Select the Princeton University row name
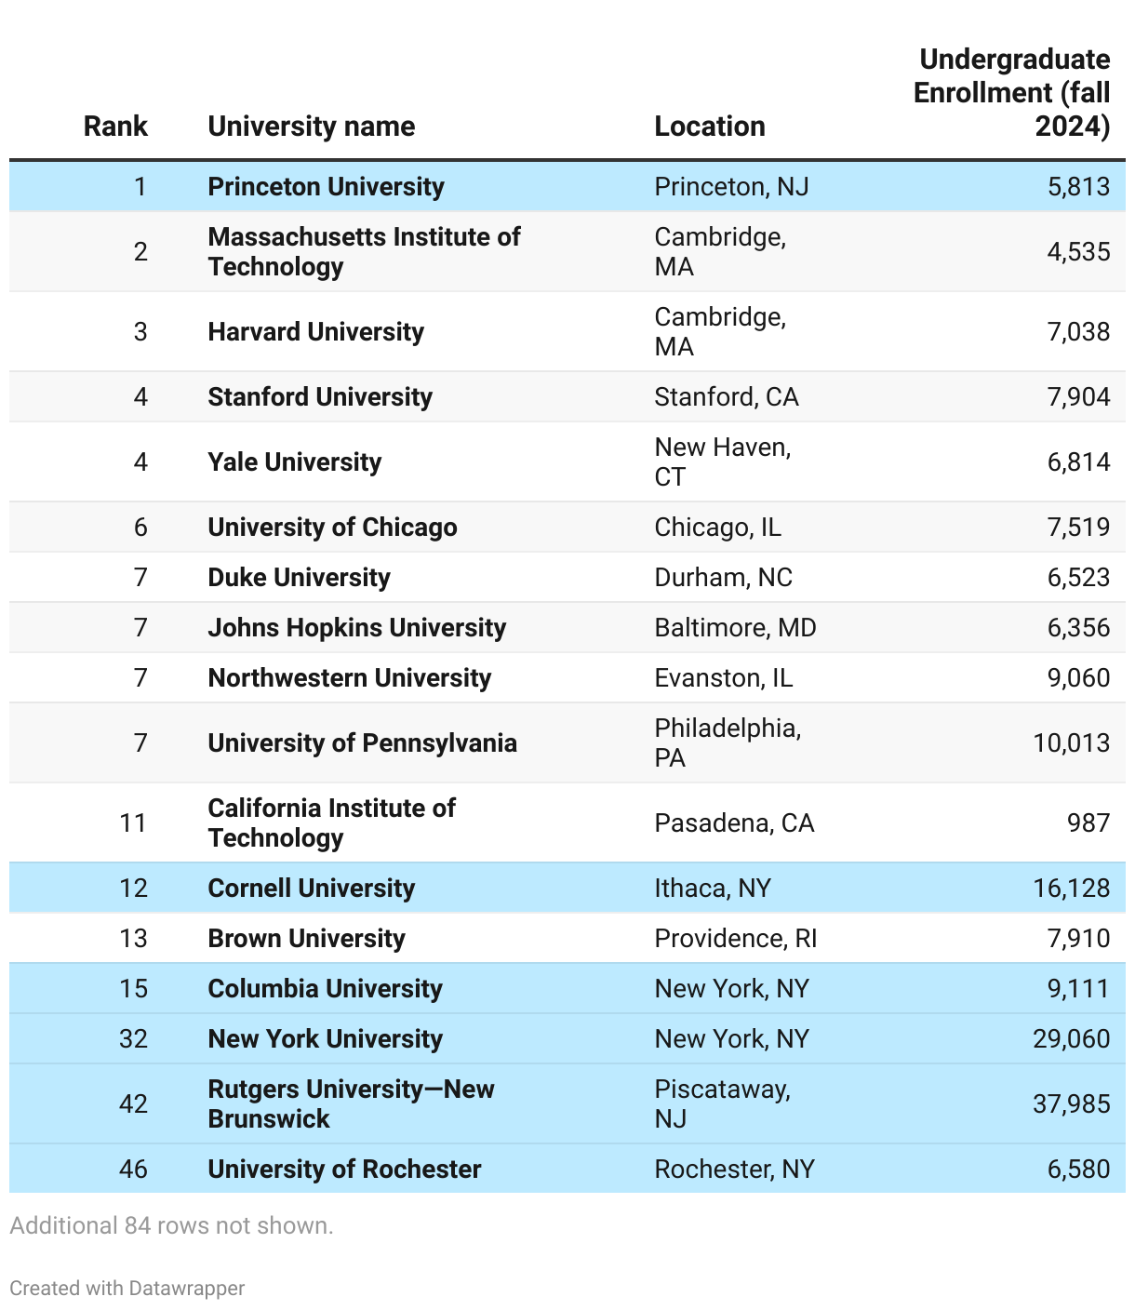Image resolution: width=1135 pixels, height=1310 pixels. pos(326,186)
